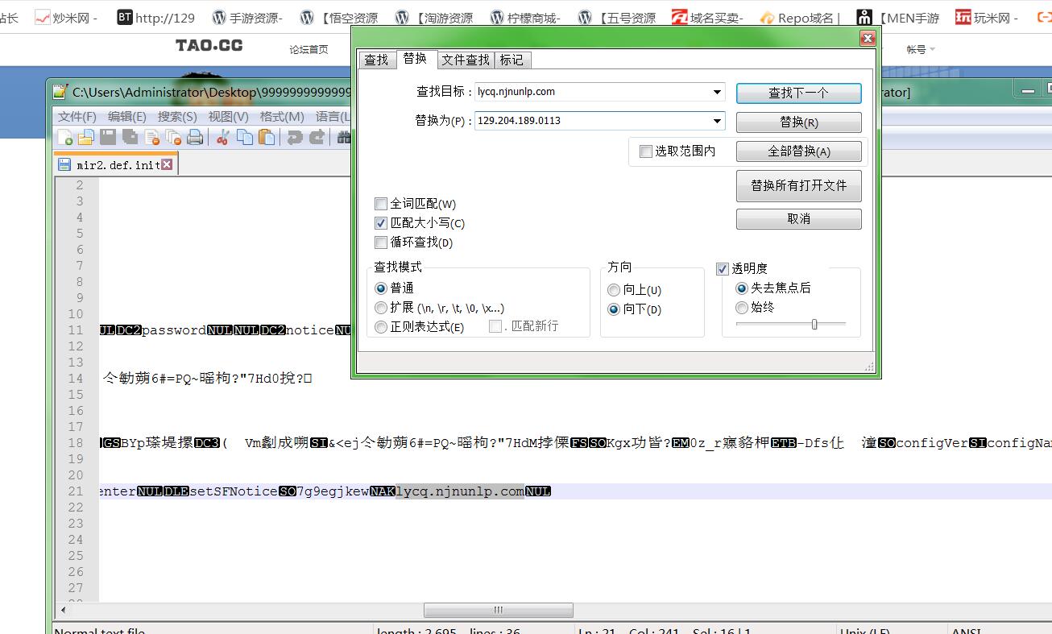Tick the 循环查找 wrap around checkbox
The image size is (1052, 634).
(381, 242)
